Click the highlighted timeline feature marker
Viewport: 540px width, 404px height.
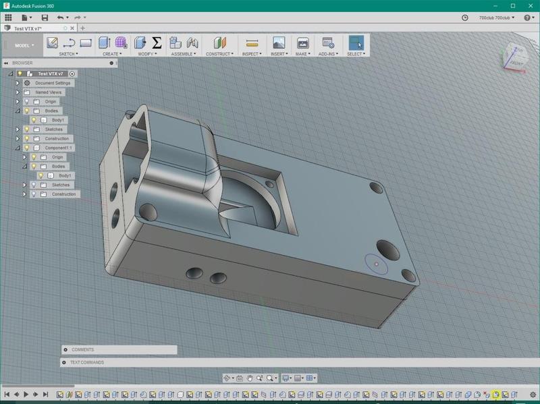(495, 395)
